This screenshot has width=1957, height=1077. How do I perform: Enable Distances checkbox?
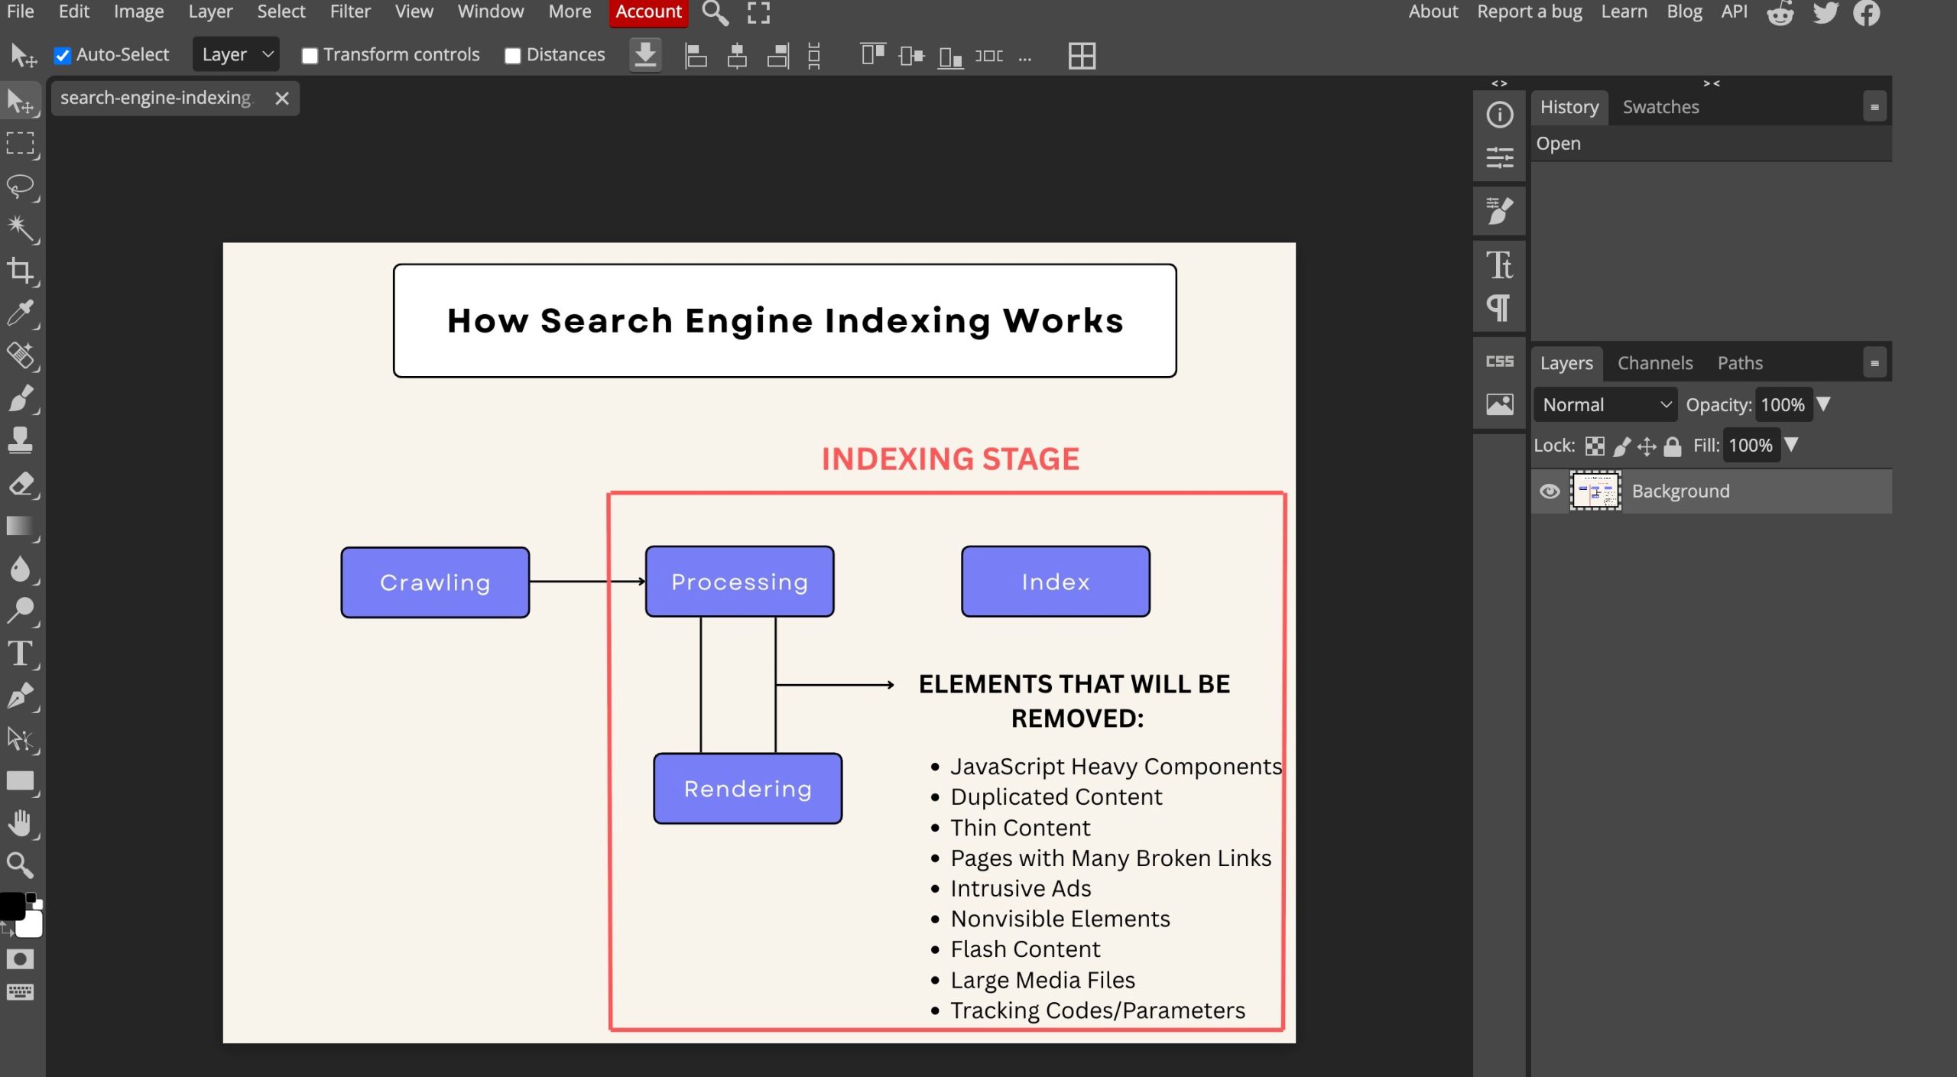point(513,55)
